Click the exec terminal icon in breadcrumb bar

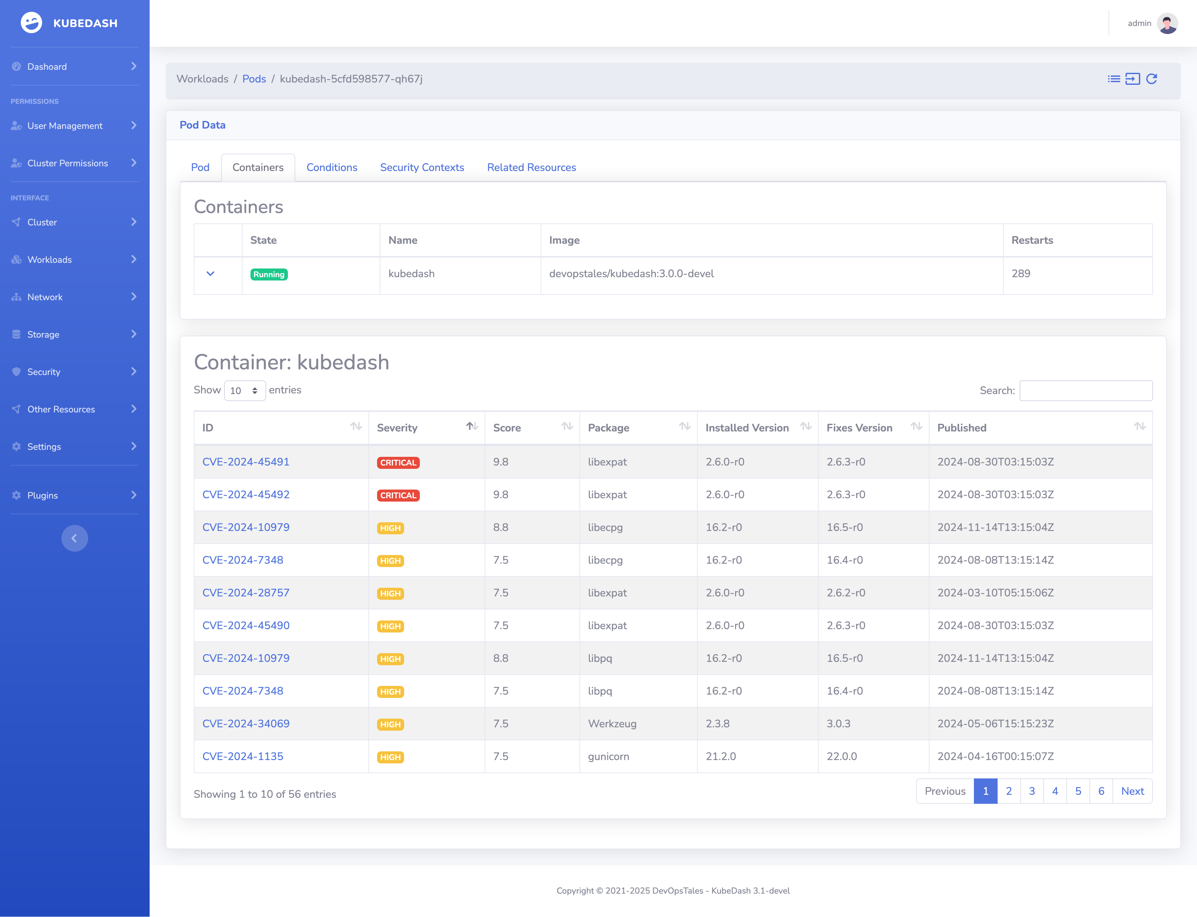1133,79
